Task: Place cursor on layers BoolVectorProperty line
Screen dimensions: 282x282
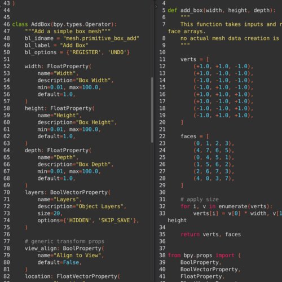Action: point(68,192)
